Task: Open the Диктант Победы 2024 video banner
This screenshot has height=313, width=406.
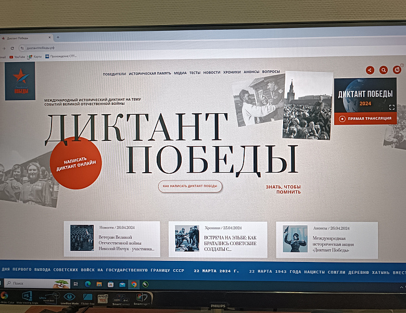Action: pos(365,96)
